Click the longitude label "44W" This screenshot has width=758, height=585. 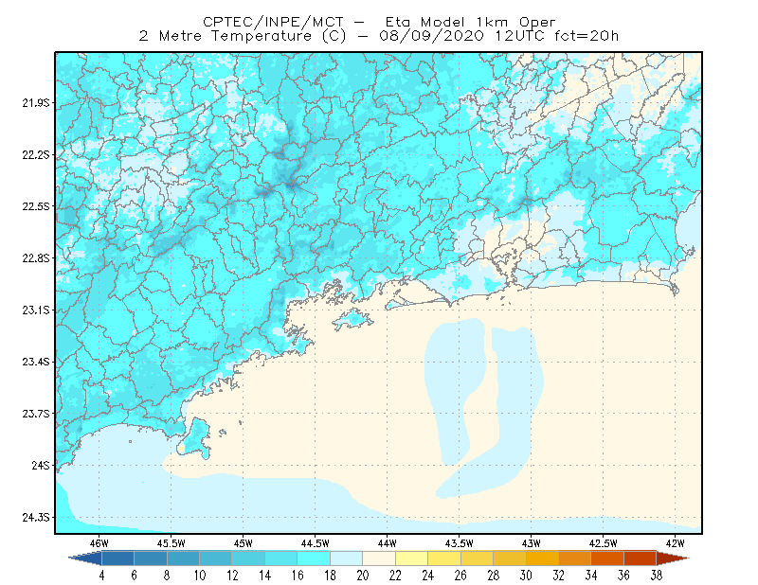(x=388, y=543)
